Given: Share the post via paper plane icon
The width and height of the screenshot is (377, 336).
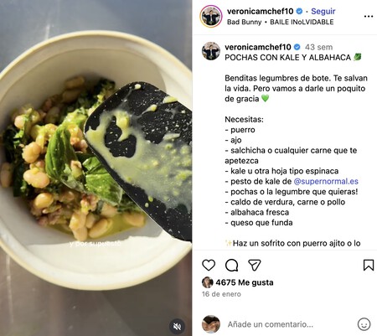Looking at the screenshot, I should [x=255, y=265].
